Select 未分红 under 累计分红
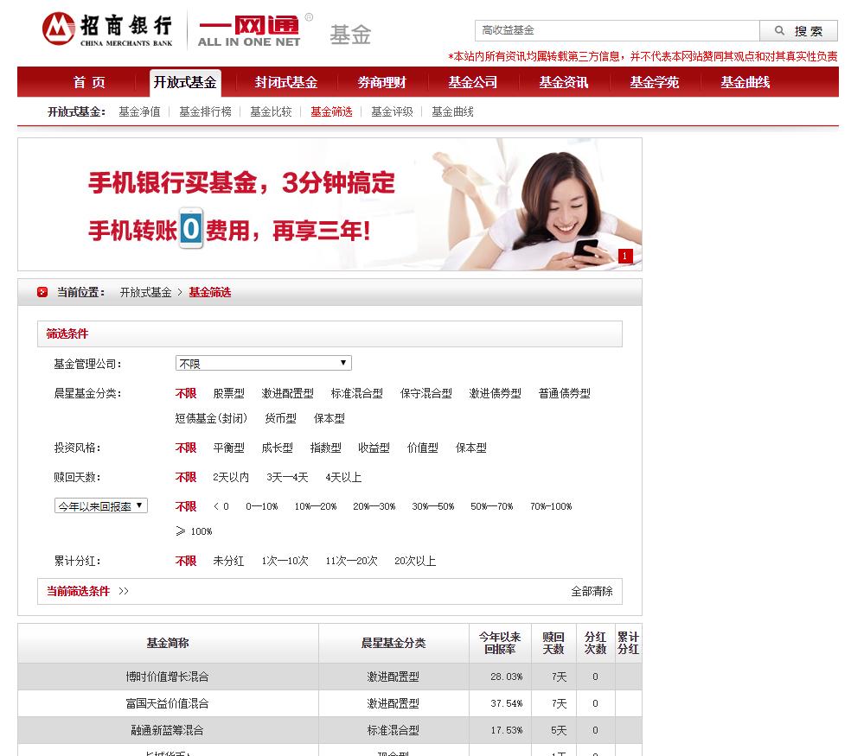The height and width of the screenshot is (756, 851). coord(228,561)
